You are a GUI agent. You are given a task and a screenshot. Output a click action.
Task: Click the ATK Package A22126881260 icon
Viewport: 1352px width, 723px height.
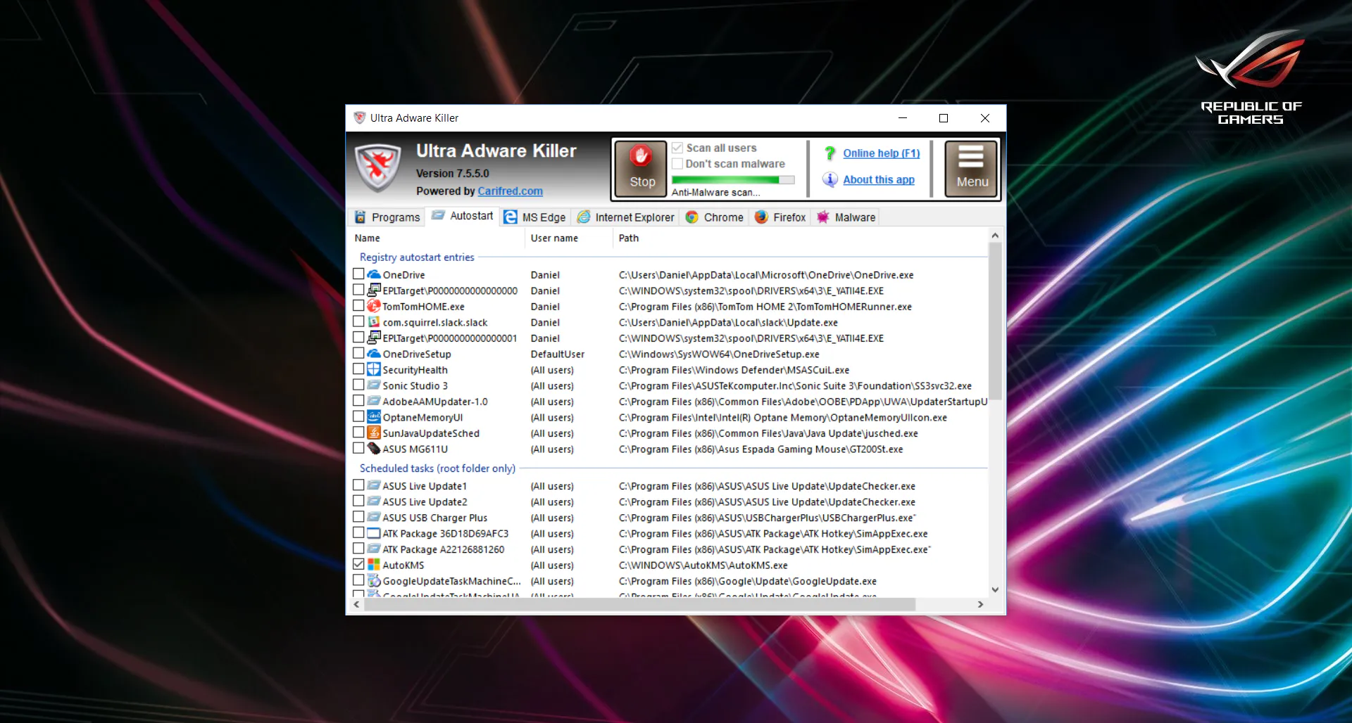pyautogui.click(x=374, y=549)
